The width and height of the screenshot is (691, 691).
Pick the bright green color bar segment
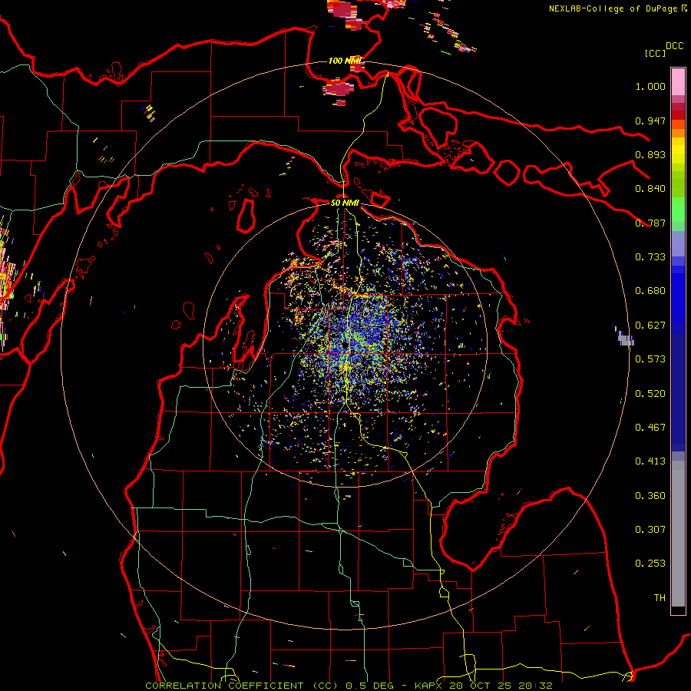(x=678, y=210)
